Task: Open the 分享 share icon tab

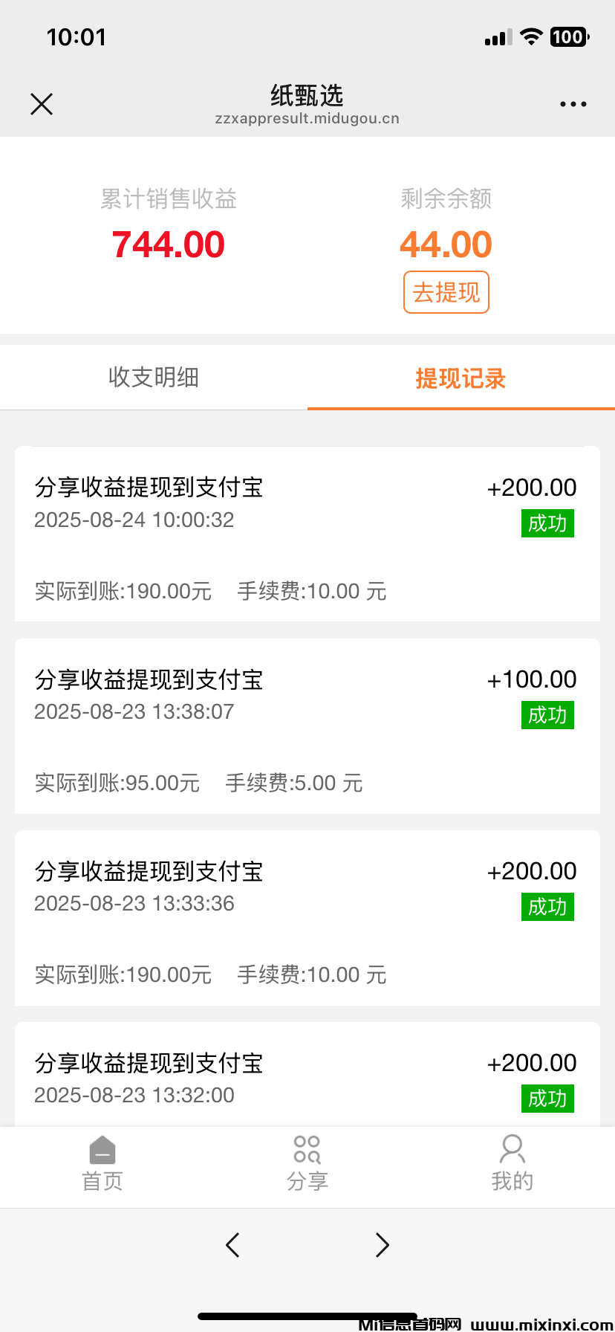Action: coord(307,1150)
